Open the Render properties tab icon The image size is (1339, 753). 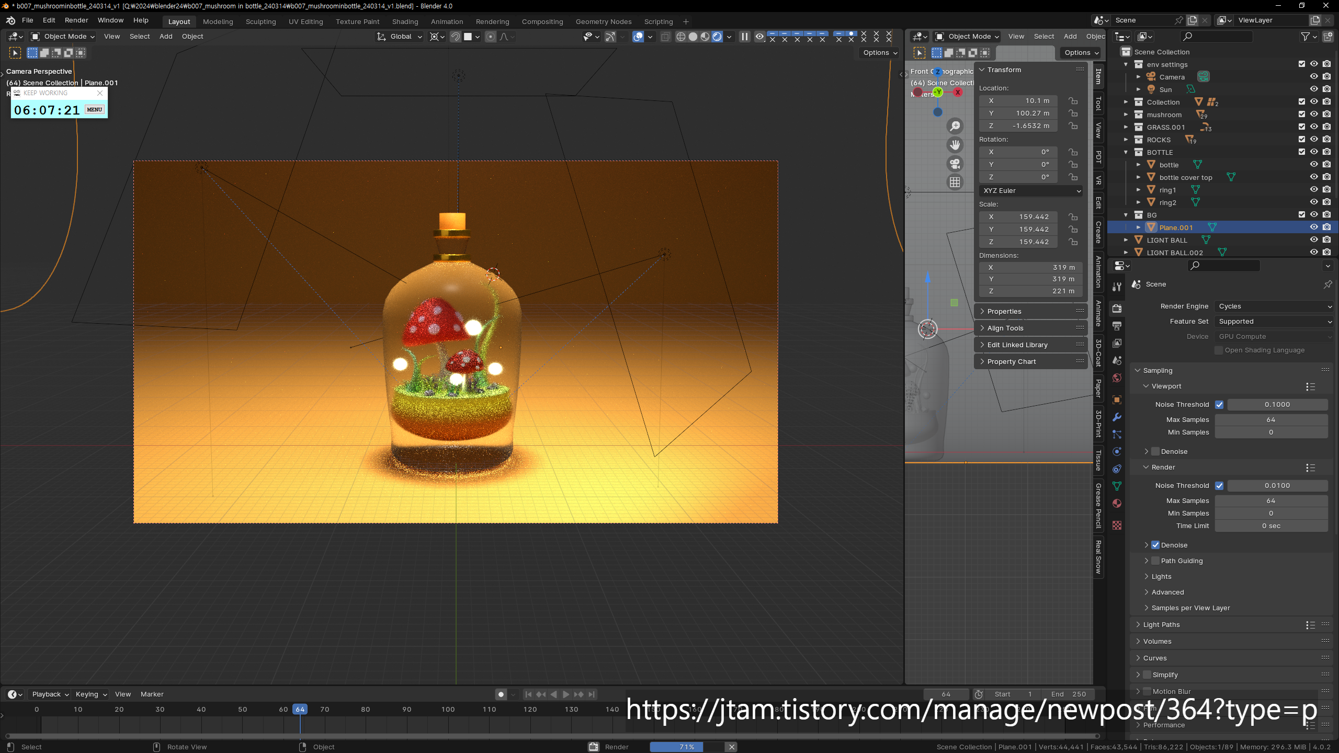coord(1117,309)
